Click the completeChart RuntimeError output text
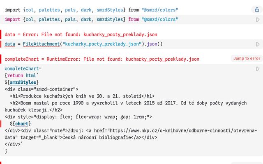 coord(102,59)
